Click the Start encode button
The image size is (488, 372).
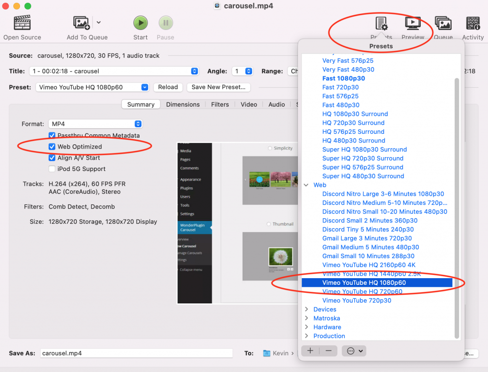[x=140, y=22]
